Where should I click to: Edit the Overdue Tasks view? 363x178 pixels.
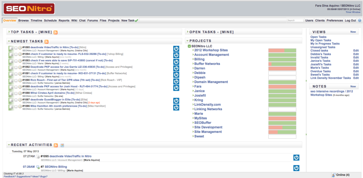point(356,71)
